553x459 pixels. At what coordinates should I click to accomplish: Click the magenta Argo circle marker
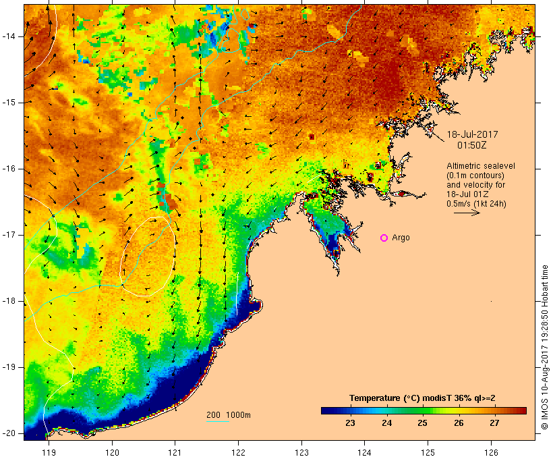pos(384,238)
